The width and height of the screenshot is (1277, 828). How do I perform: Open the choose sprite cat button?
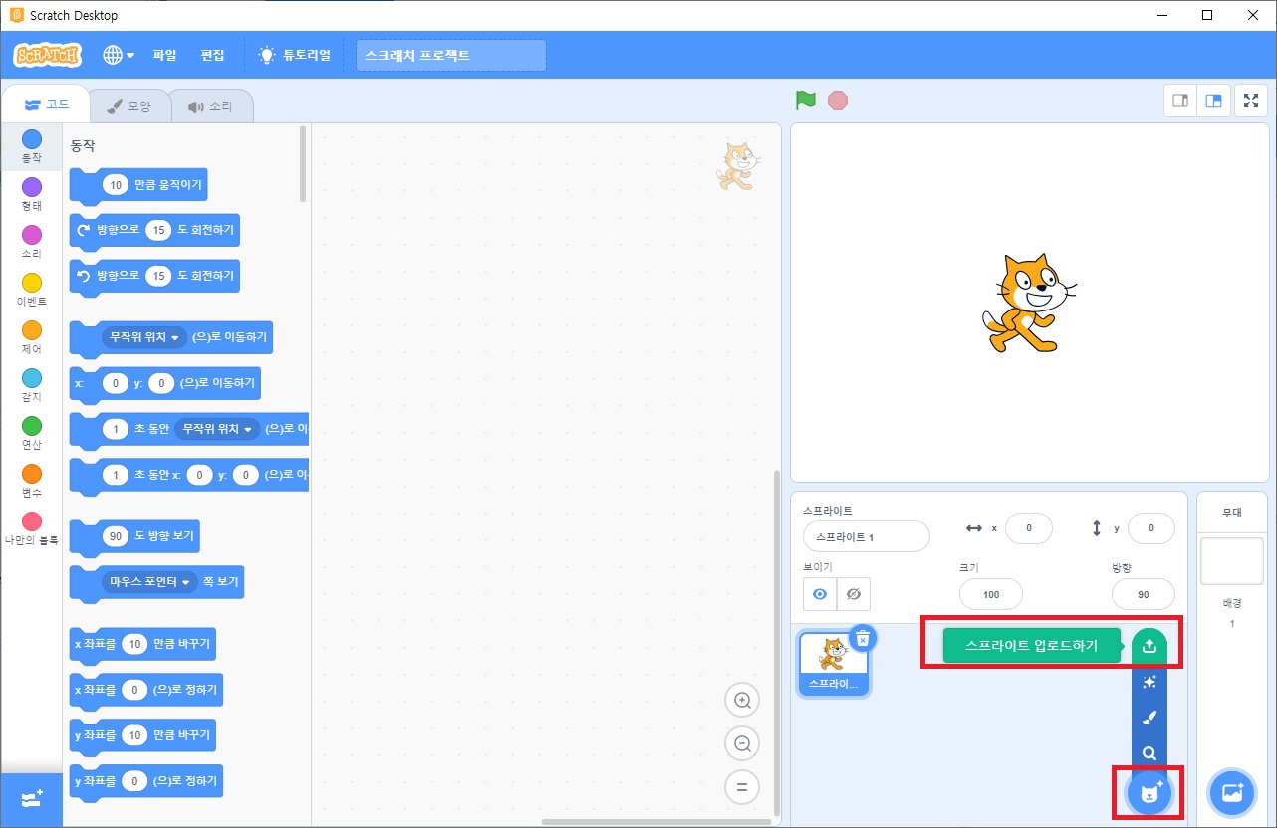click(x=1149, y=793)
